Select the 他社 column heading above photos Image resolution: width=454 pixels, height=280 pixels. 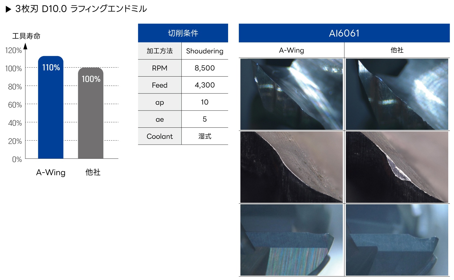click(x=397, y=50)
